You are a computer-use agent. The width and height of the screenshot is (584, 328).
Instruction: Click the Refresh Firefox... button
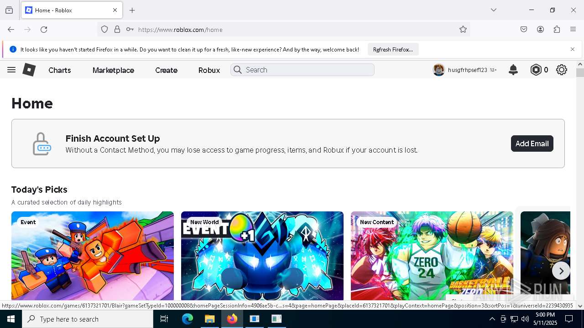393,49
